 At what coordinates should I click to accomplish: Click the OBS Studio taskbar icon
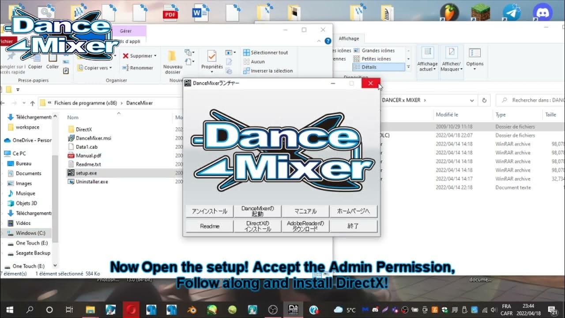[273, 310]
